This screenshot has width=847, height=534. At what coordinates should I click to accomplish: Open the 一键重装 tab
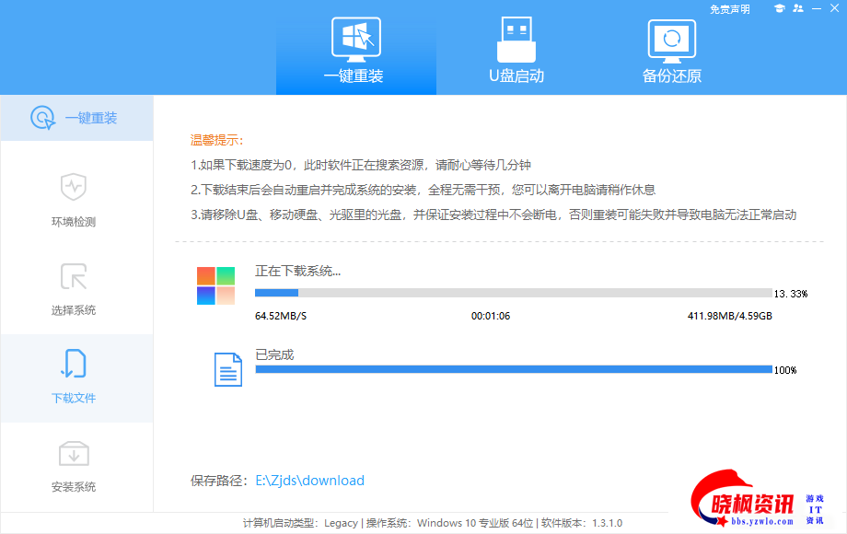click(x=355, y=51)
